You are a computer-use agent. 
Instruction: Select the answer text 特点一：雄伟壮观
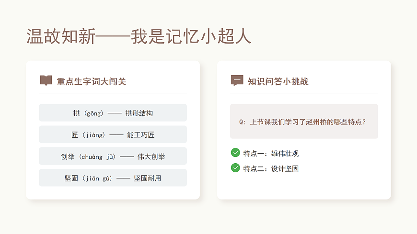tap(271, 154)
